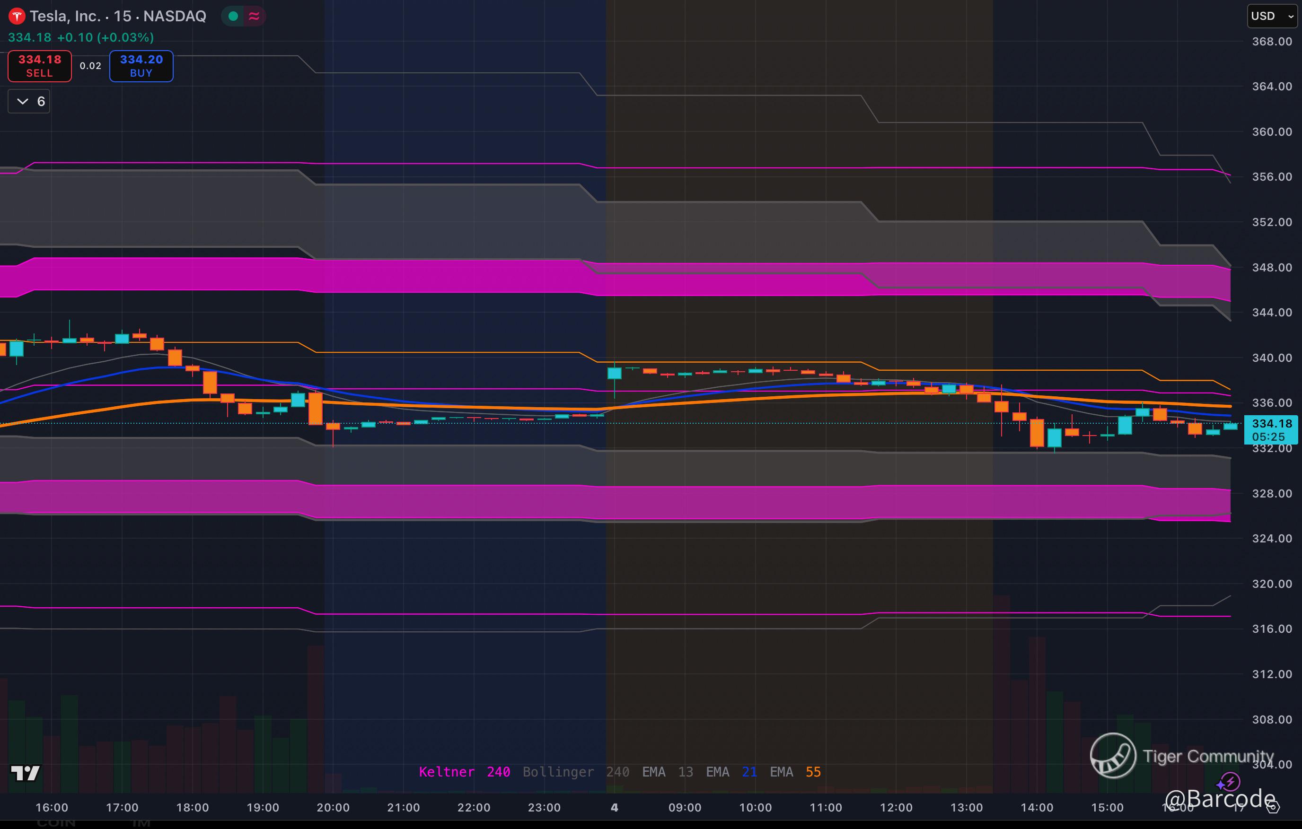Screen dimensions: 1302x829
Task: Open chart settings via the hexagon icon
Action: 1273,807
